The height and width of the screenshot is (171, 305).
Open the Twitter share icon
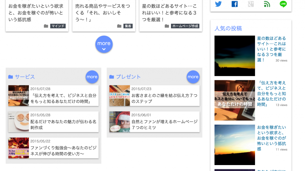pos(218,4)
